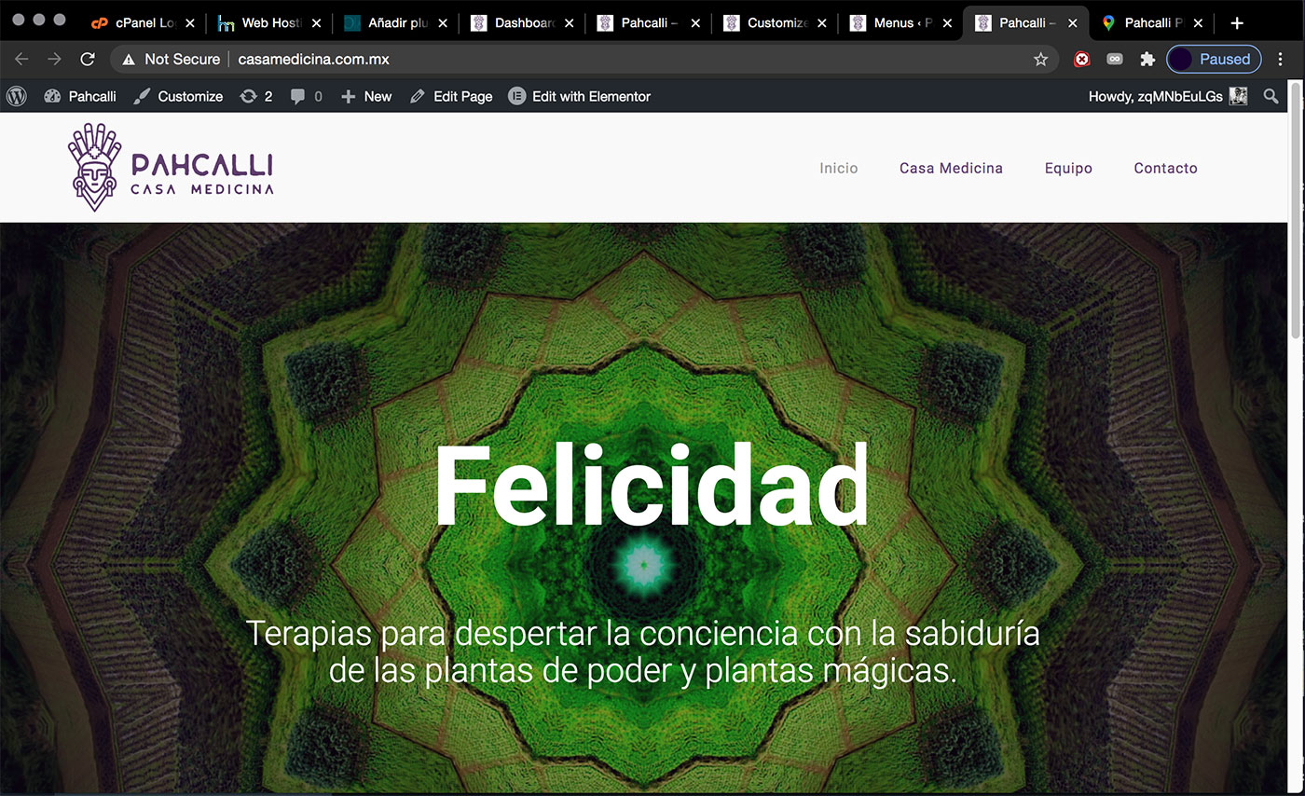Go forward in browser history
The image size is (1305, 796).
[55, 59]
